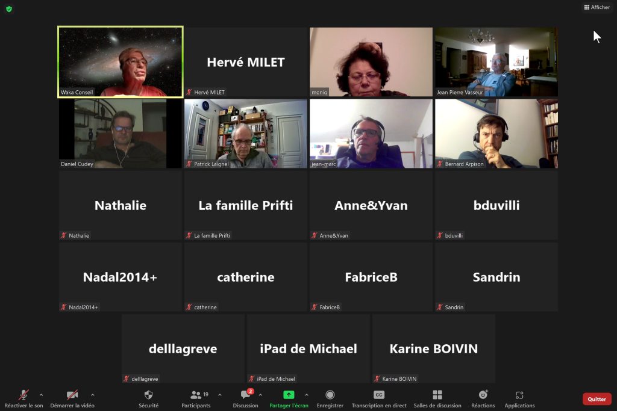The height and width of the screenshot is (411, 617).
Task: Open the Applications icon
Action: click(519, 395)
